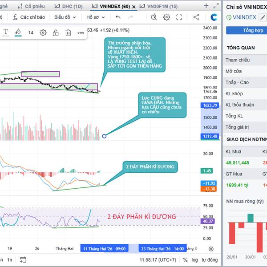The image size is (267, 267).
Task: Click the Tổng giá trị row
Action: click(245, 127)
